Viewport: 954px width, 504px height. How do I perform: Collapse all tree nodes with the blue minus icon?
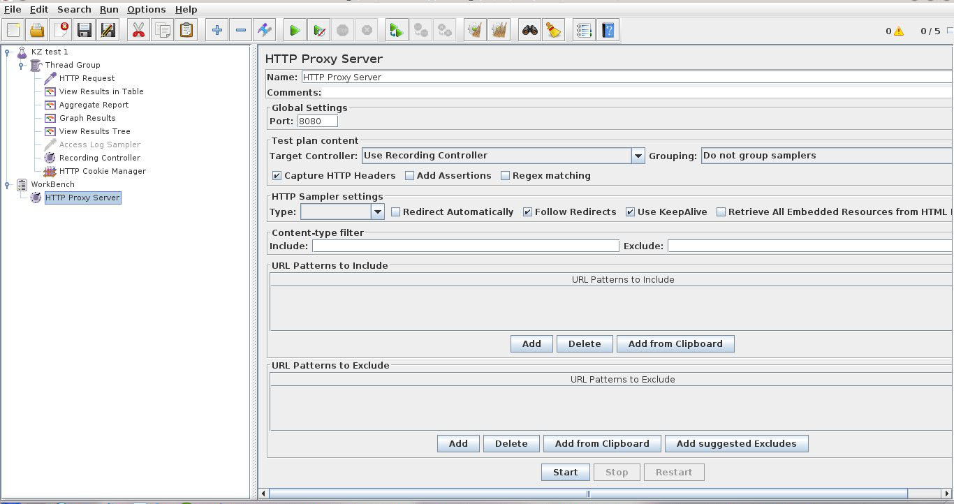240,30
